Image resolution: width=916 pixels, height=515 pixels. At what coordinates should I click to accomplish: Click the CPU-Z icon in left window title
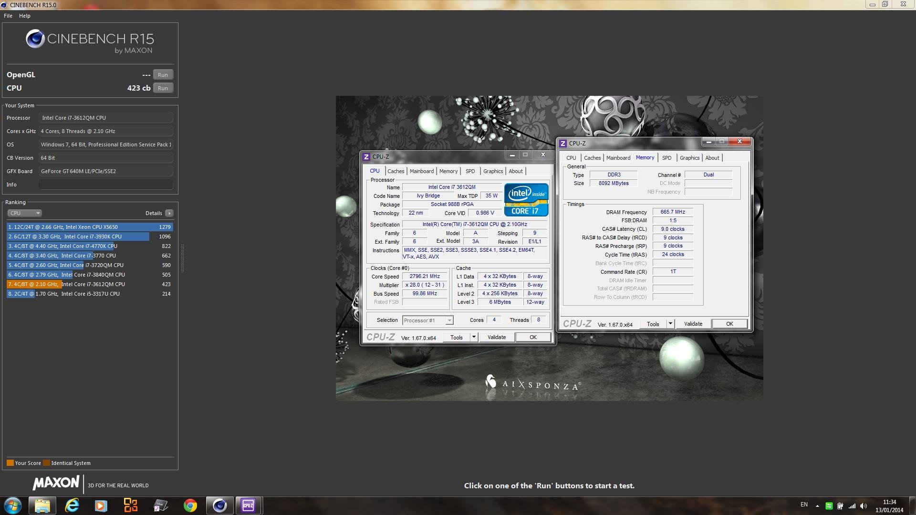pyautogui.click(x=366, y=156)
